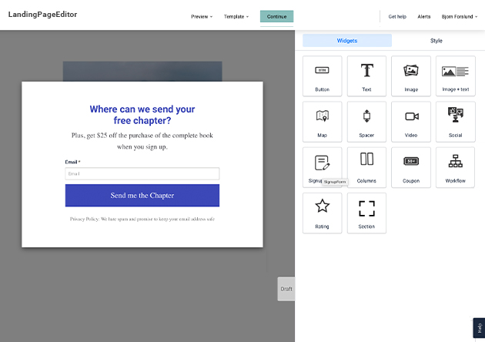
Task: Open the Preview dropdown
Action: (x=202, y=17)
